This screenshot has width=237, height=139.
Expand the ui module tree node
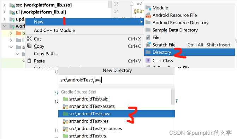(5, 12)
